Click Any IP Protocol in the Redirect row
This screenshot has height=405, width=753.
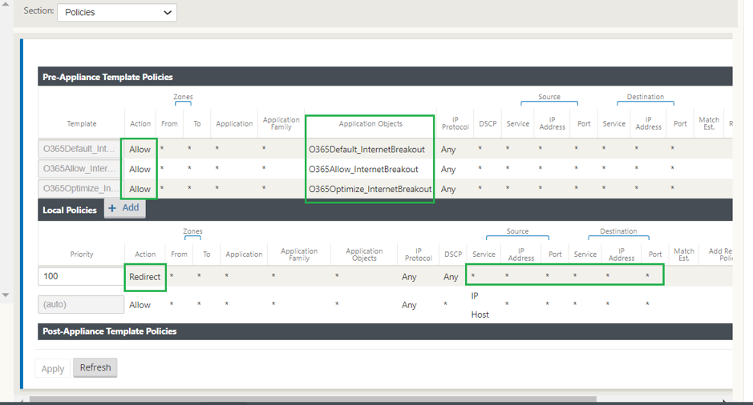pyautogui.click(x=409, y=277)
